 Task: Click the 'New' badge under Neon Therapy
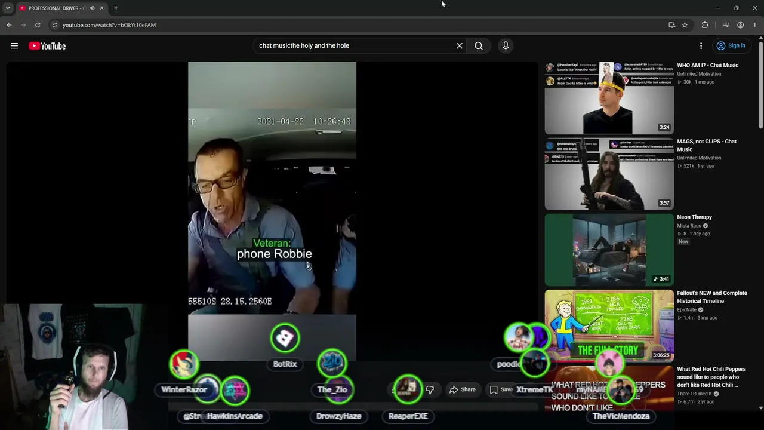[683, 242]
